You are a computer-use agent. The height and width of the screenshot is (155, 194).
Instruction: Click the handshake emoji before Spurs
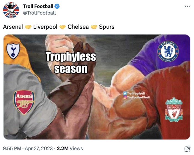pyautogui.click(x=94, y=27)
